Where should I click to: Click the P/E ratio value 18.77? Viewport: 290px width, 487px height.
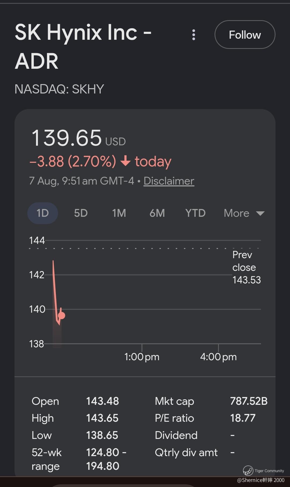(243, 418)
